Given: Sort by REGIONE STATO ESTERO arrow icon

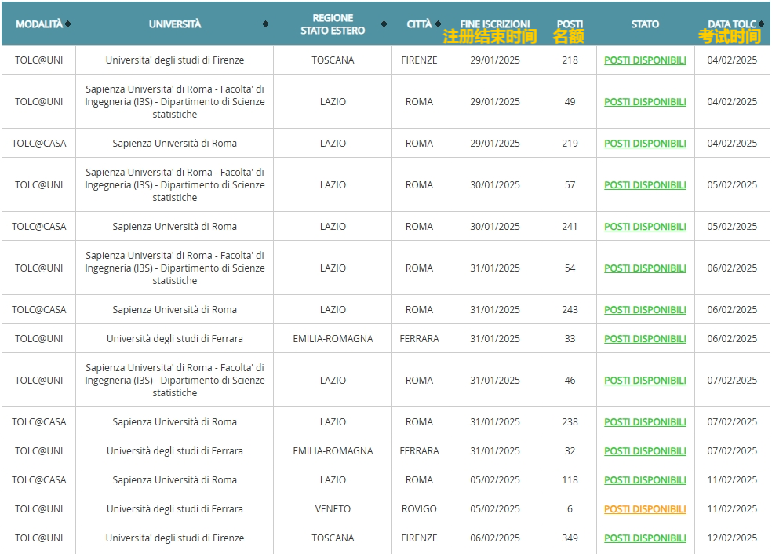Looking at the screenshot, I should click(384, 24).
